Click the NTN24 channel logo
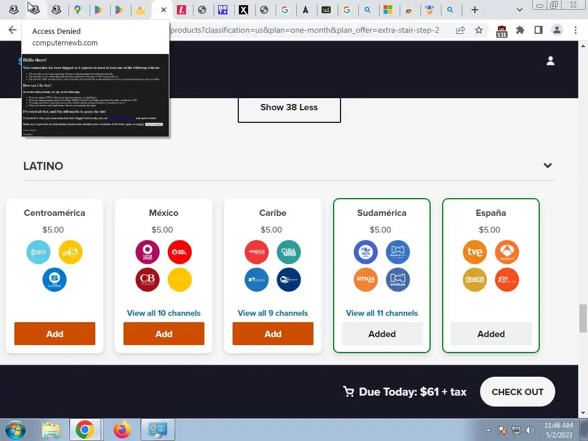 (366, 280)
